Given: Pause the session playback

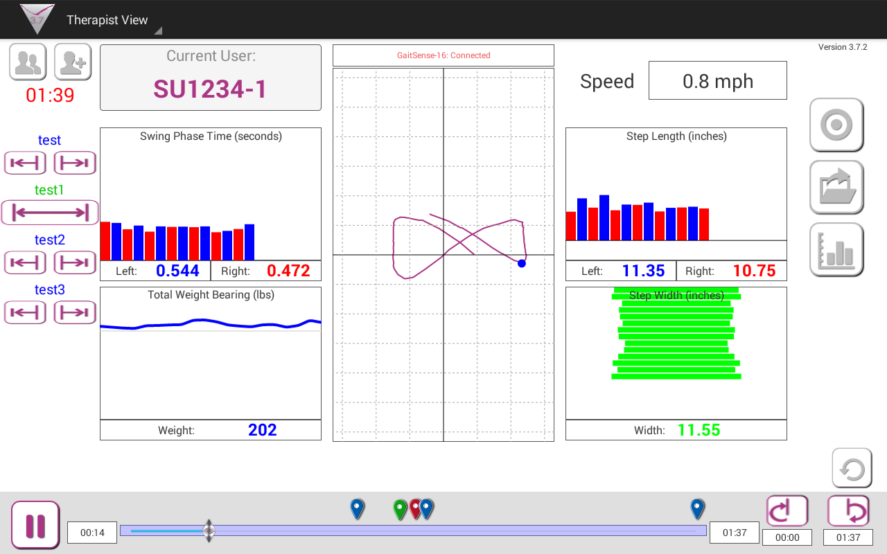Looking at the screenshot, I should click(x=35, y=526).
